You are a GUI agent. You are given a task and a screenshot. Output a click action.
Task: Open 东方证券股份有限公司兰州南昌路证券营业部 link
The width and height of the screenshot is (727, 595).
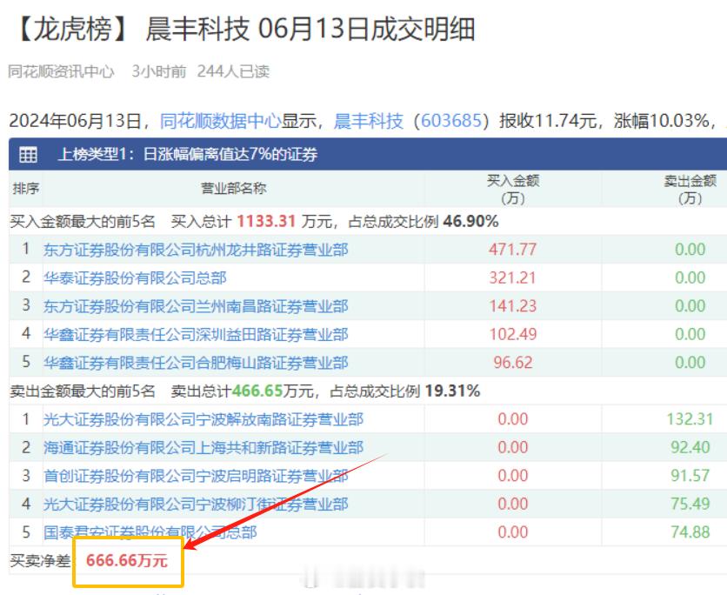pos(196,306)
